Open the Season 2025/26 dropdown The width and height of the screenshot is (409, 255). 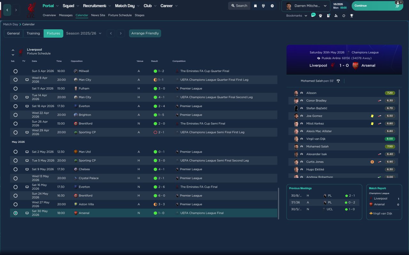[x=84, y=33]
